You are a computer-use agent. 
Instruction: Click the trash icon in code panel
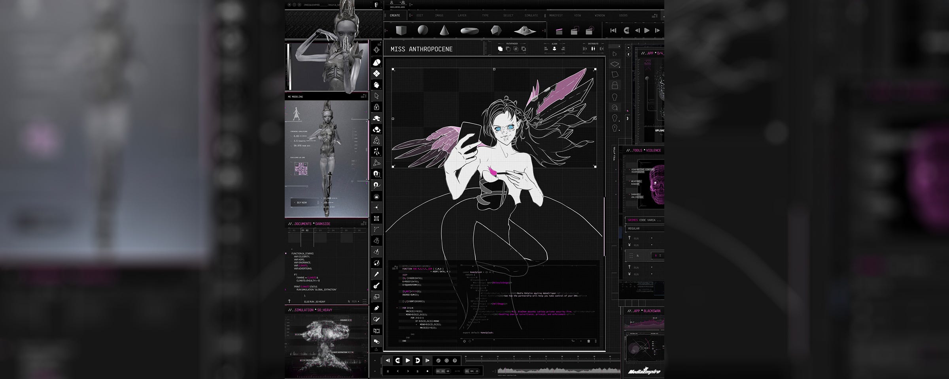(x=588, y=341)
